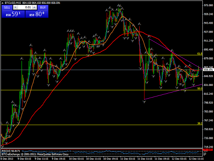
Task: Select the BTCUSD,M15 chart title text
Action: click(13, 3)
